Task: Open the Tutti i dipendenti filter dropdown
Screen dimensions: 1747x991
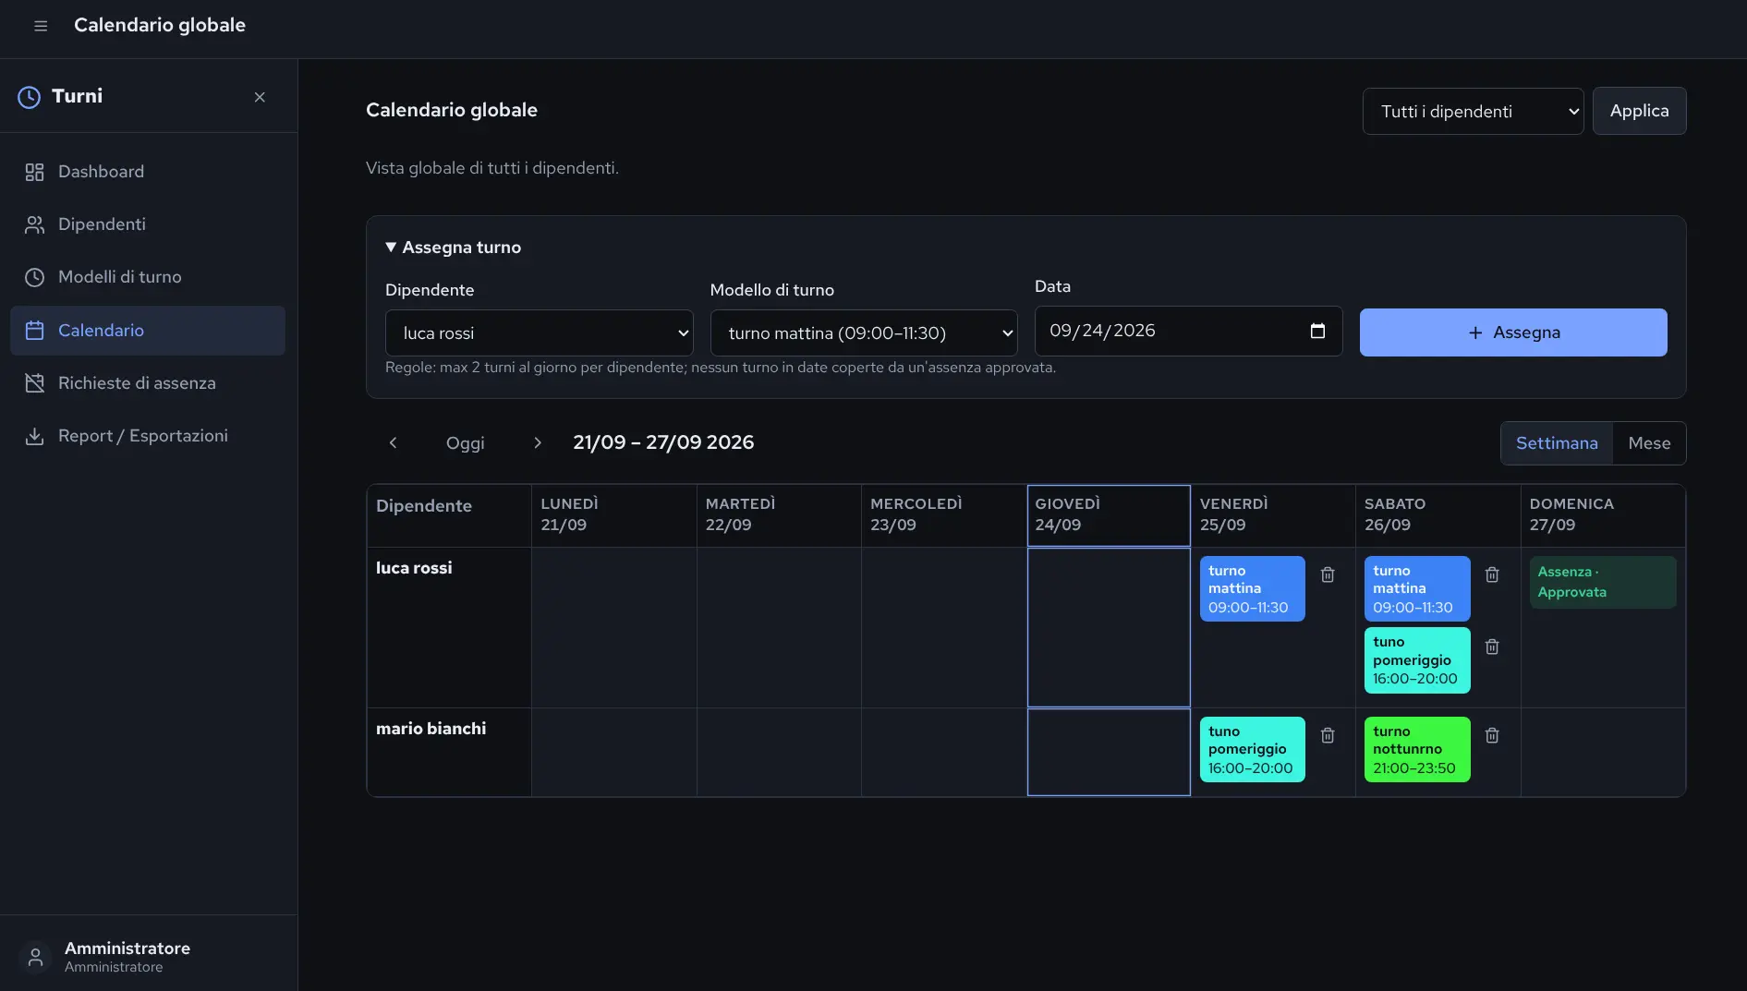Action: [1473, 111]
